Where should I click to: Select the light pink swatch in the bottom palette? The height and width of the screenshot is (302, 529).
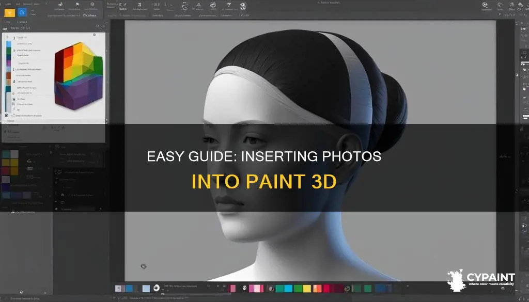tap(257, 289)
